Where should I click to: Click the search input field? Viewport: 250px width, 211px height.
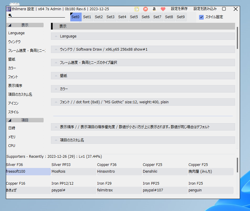tap(37, 15)
